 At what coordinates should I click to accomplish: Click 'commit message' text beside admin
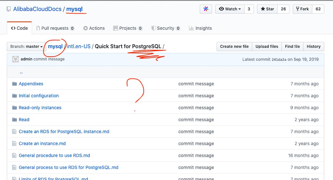tap(49, 59)
